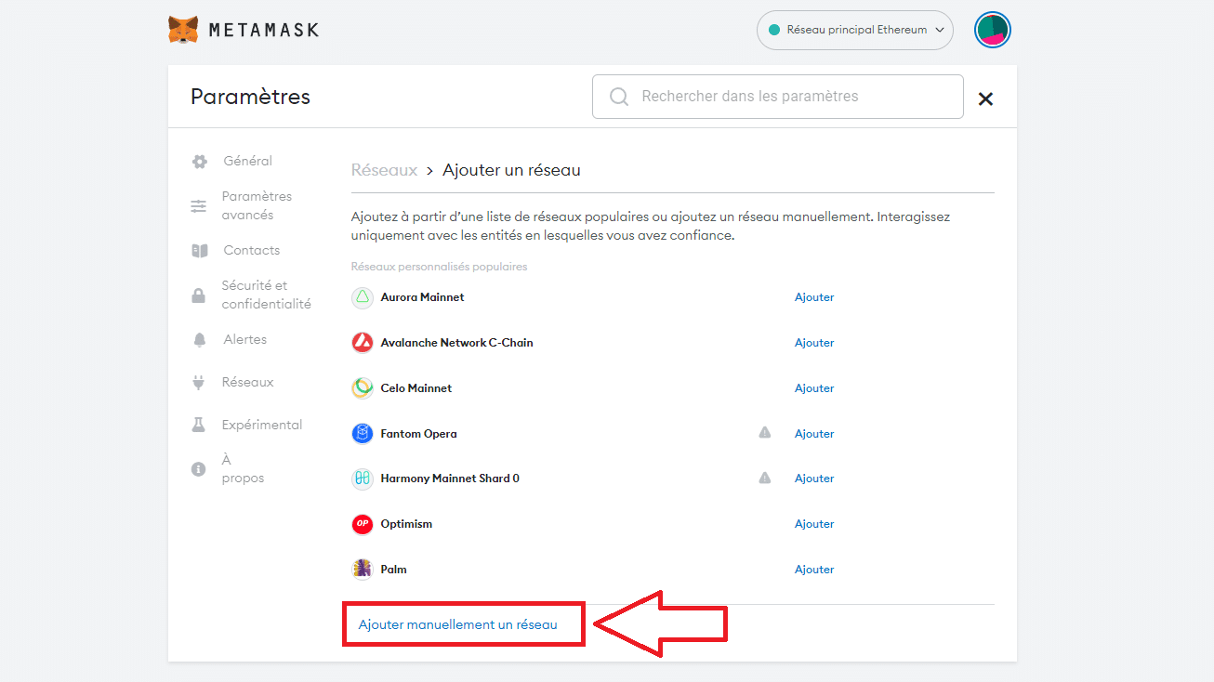Click the lock icon beside Sécurité et confidentialité

198,295
